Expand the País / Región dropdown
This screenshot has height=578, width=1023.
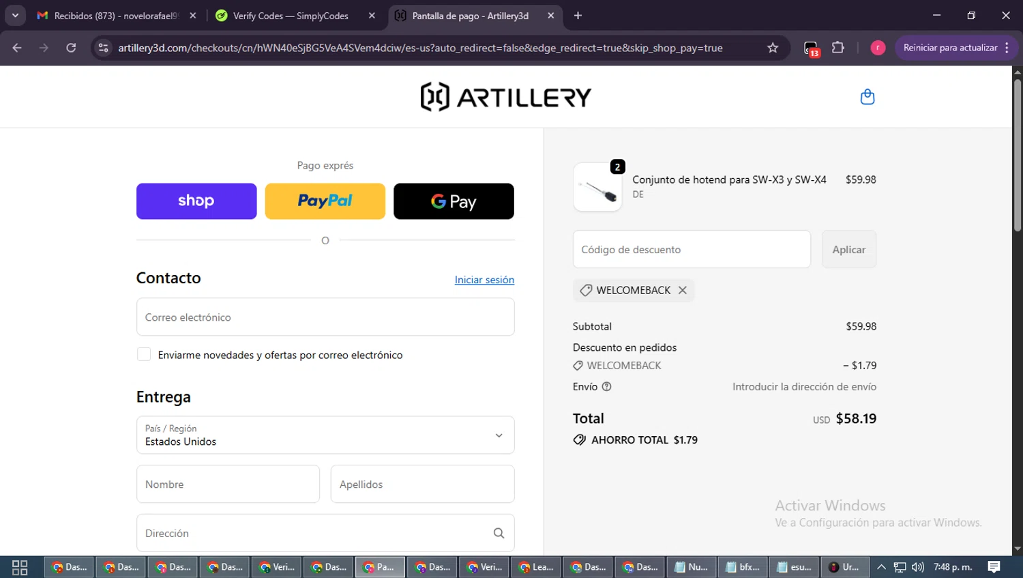click(x=325, y=435)
